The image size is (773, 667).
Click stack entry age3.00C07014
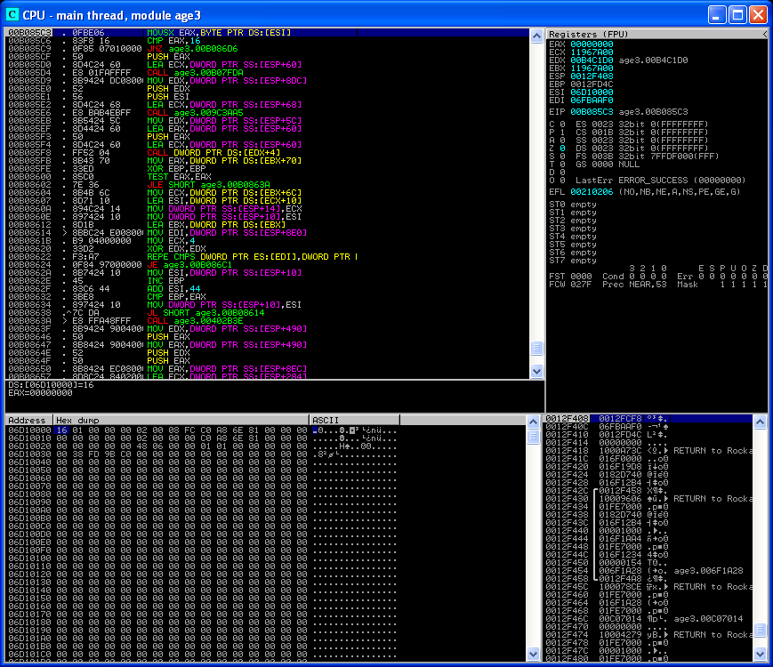[708, 618]
